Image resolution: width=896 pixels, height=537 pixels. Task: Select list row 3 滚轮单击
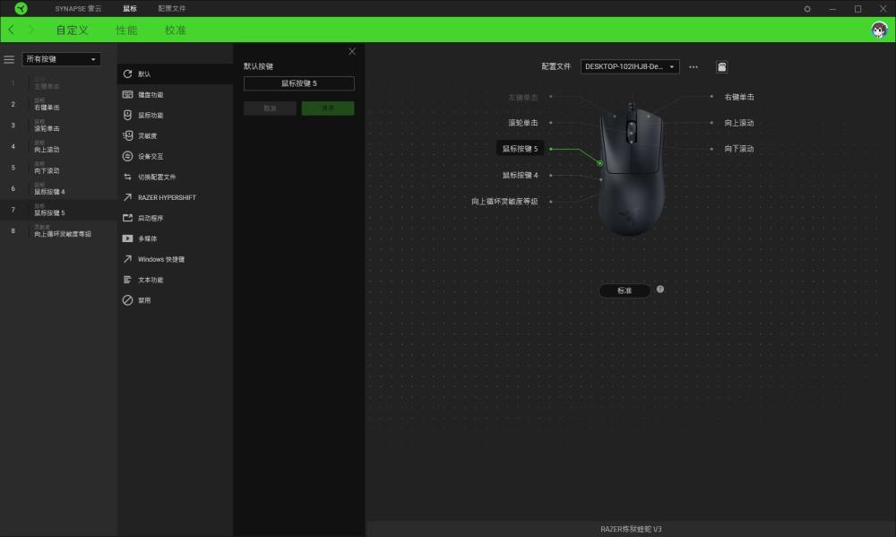coord(58,126)
